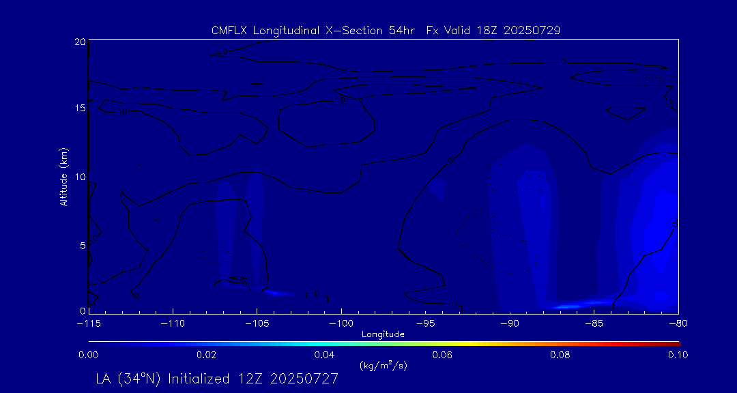737x393 pixels.
Task: Click the red end of the colorbar
Action: (674, 342)
